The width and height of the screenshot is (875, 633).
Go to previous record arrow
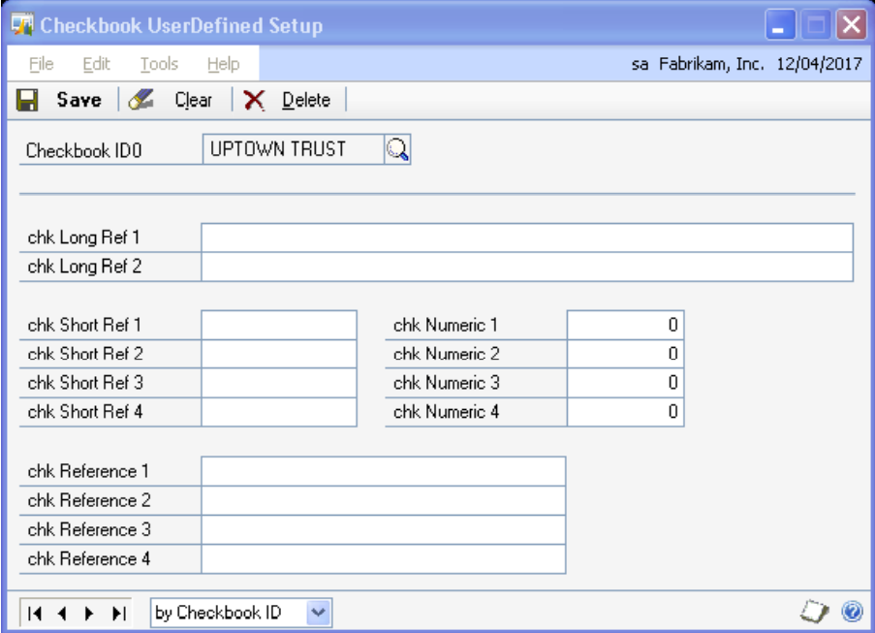click(60, 612)
